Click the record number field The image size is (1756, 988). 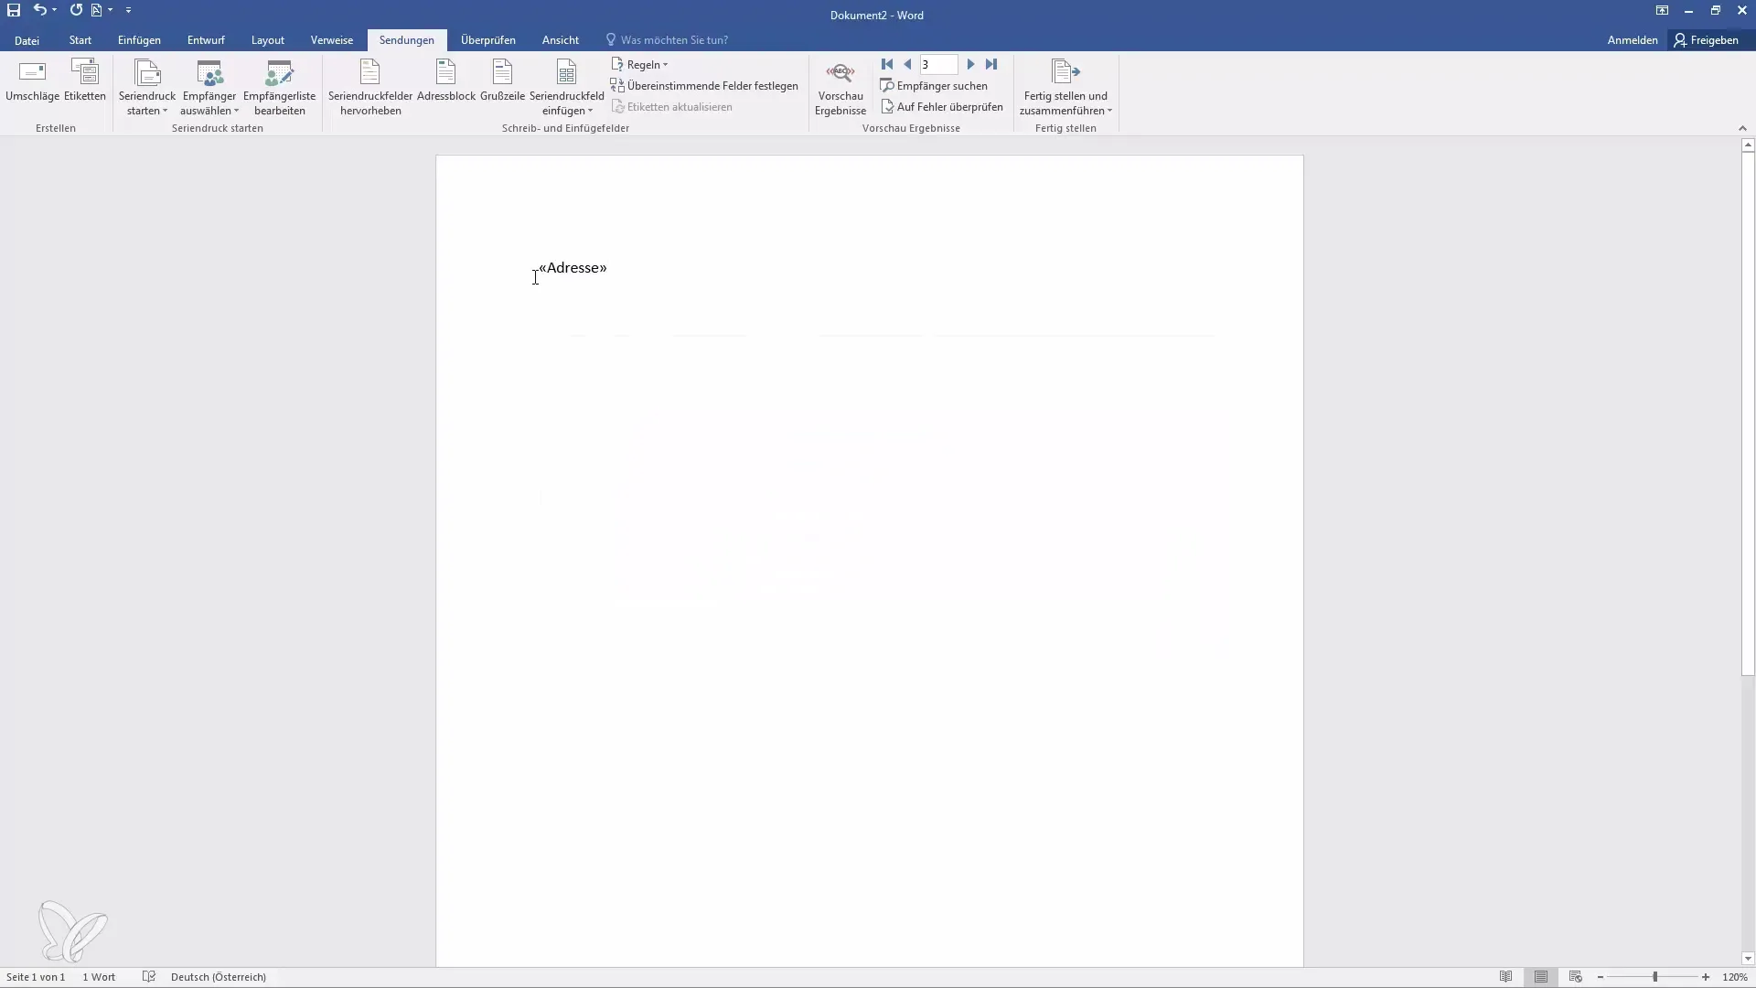point(938,64)
